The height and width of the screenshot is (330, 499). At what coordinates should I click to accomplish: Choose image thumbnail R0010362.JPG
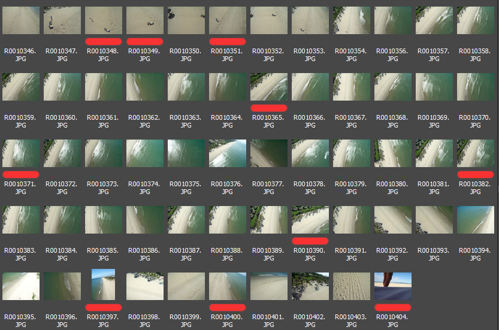pyautogui.click(x=145, y=87)
